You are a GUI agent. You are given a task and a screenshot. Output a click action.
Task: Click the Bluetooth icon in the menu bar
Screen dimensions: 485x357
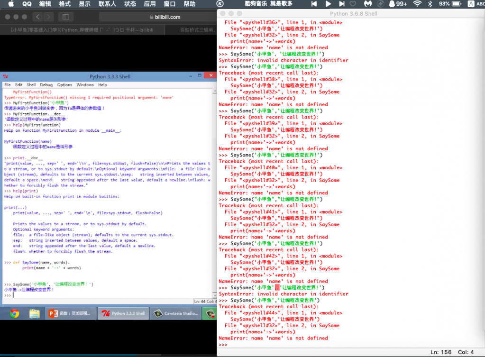430,4
